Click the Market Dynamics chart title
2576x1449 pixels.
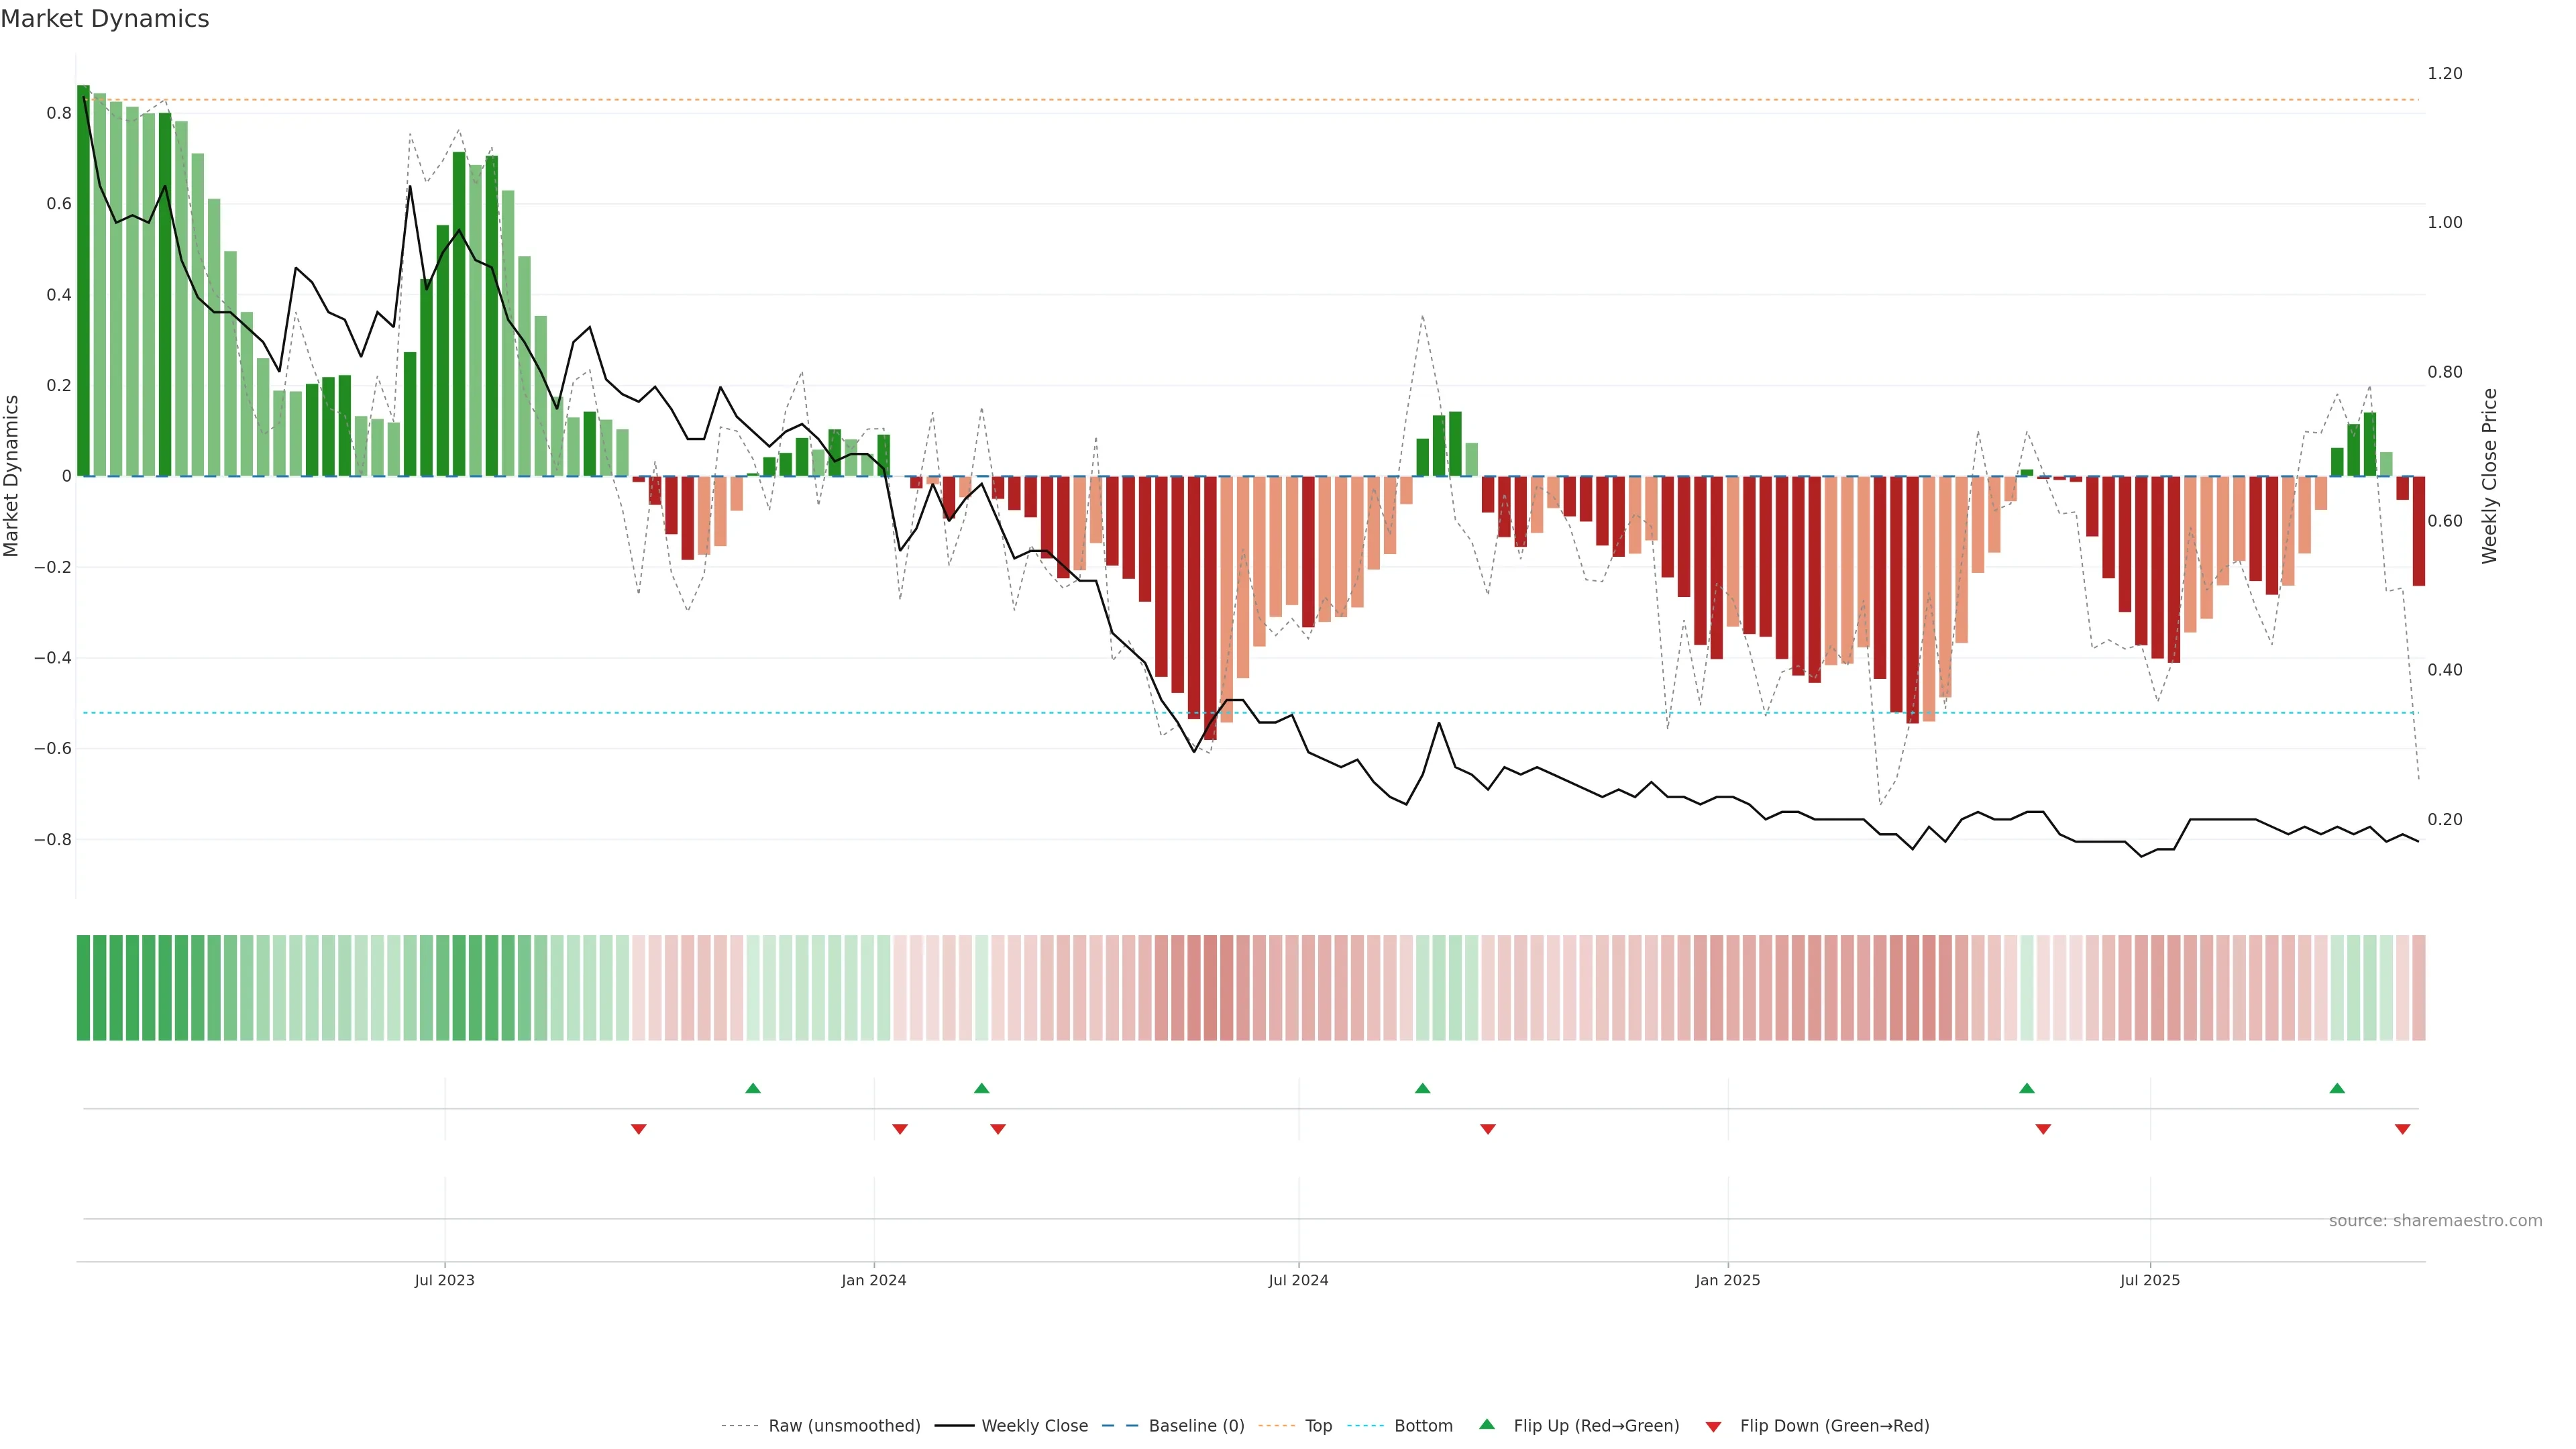tap(105, 19)
